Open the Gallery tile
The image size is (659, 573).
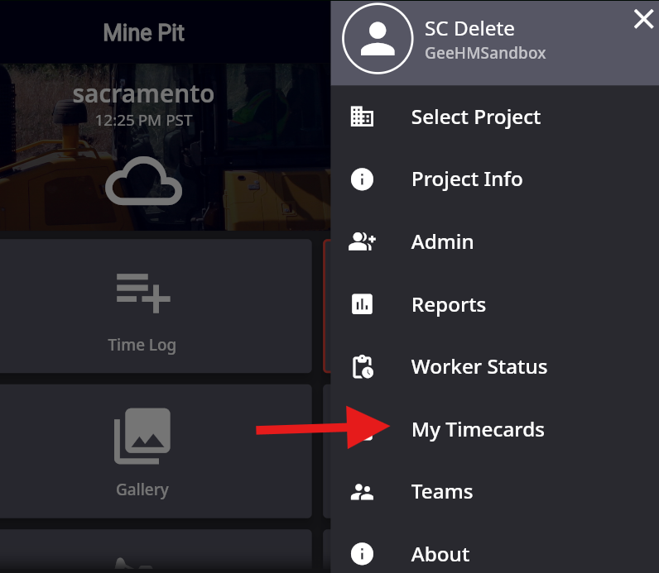(x=142, y=451)
